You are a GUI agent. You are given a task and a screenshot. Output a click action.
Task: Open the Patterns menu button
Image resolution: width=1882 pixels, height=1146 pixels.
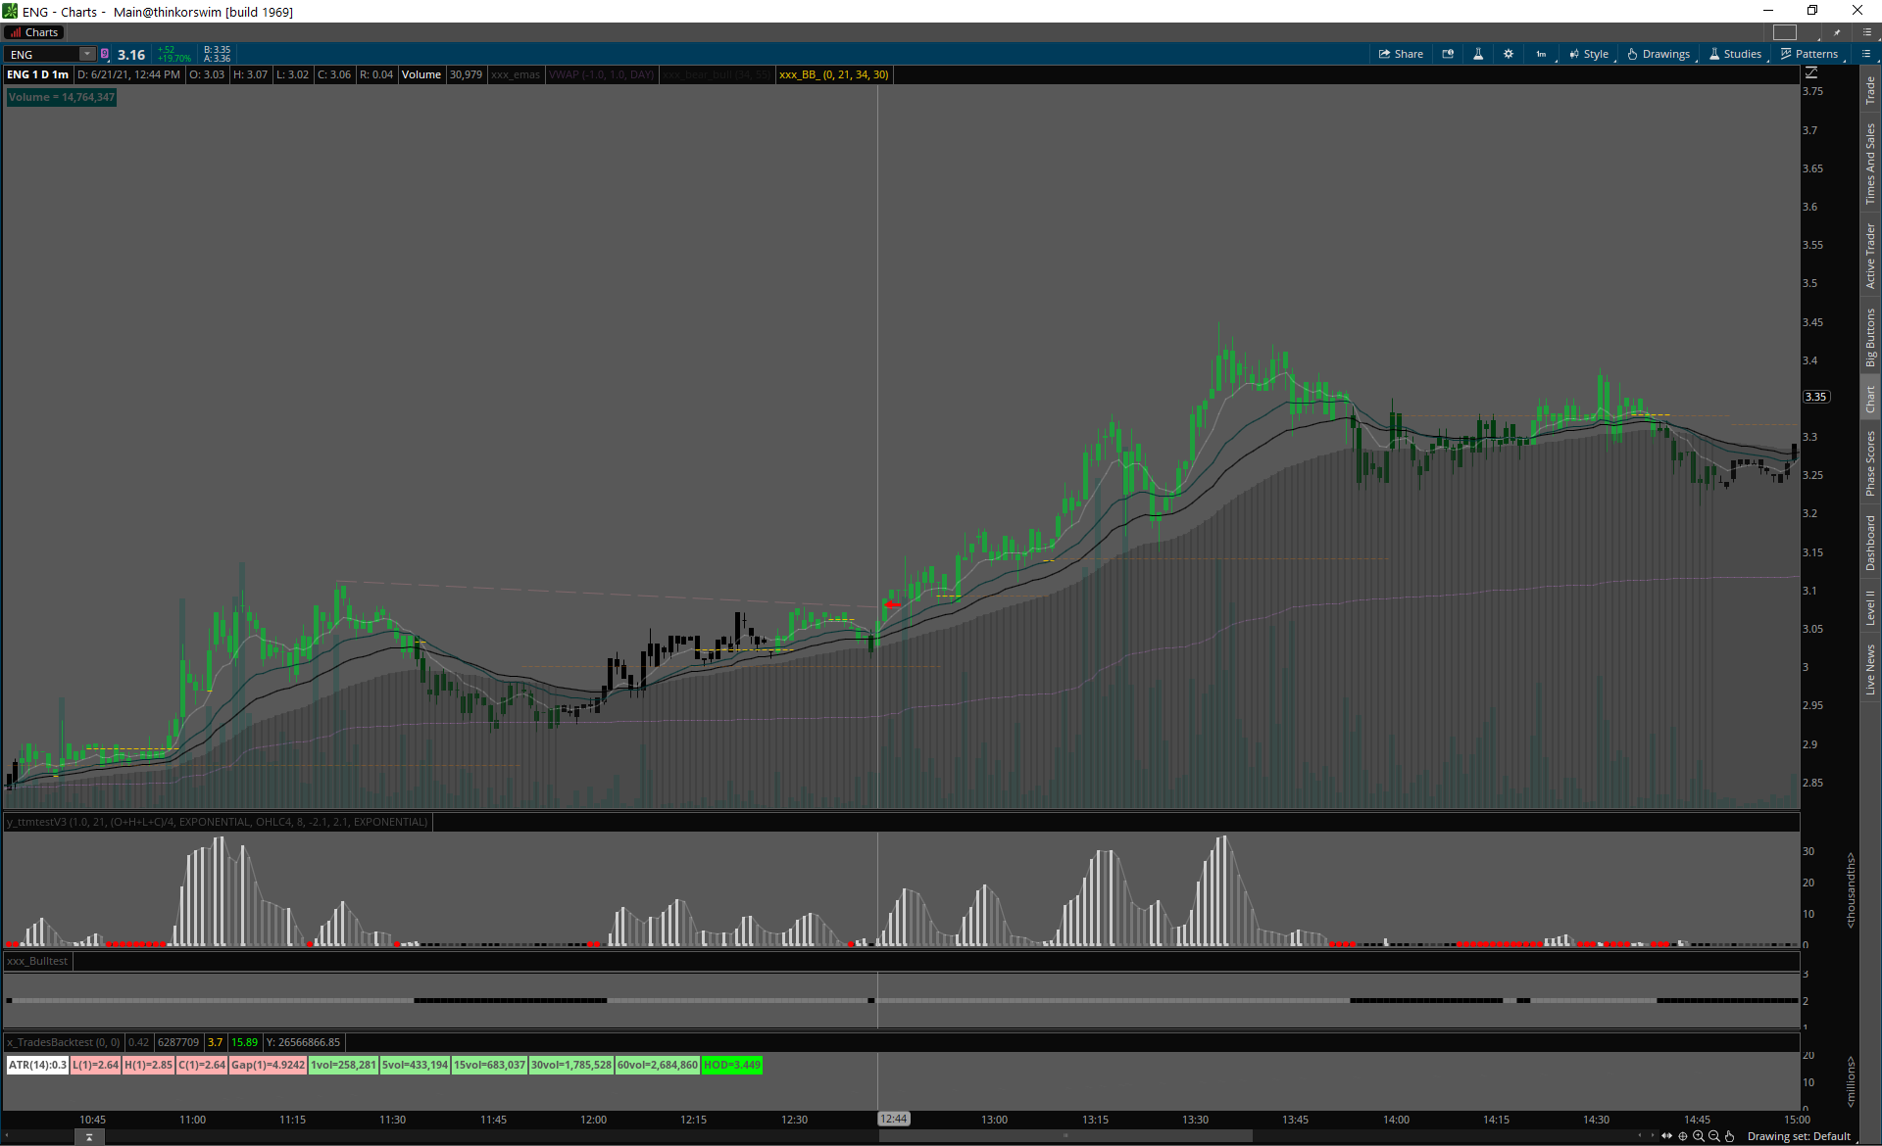(x=1809, y=54)
